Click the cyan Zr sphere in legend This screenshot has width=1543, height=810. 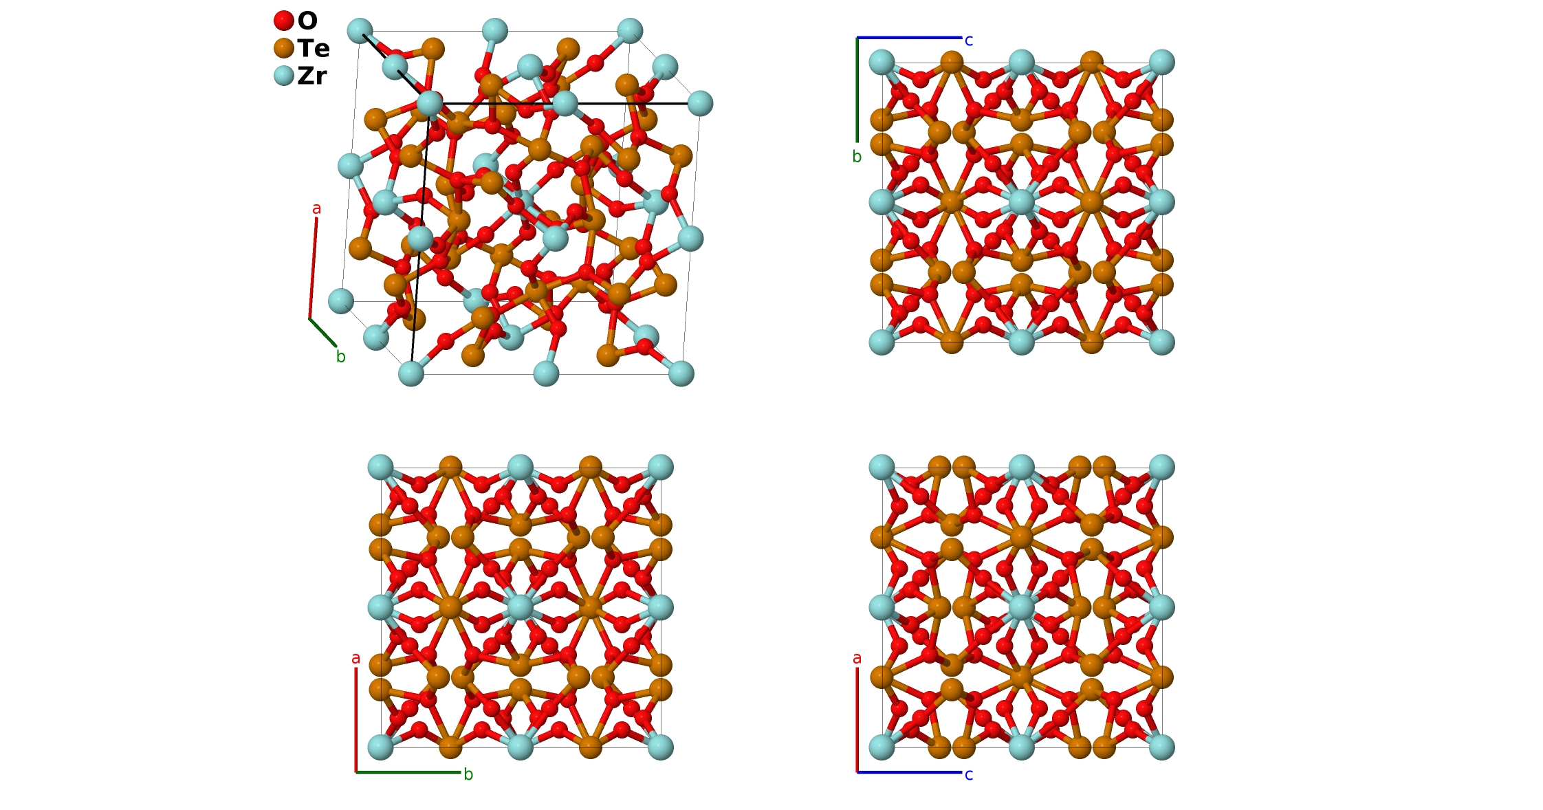coord(284,76)
